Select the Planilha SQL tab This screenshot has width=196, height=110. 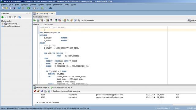point(37,17)
